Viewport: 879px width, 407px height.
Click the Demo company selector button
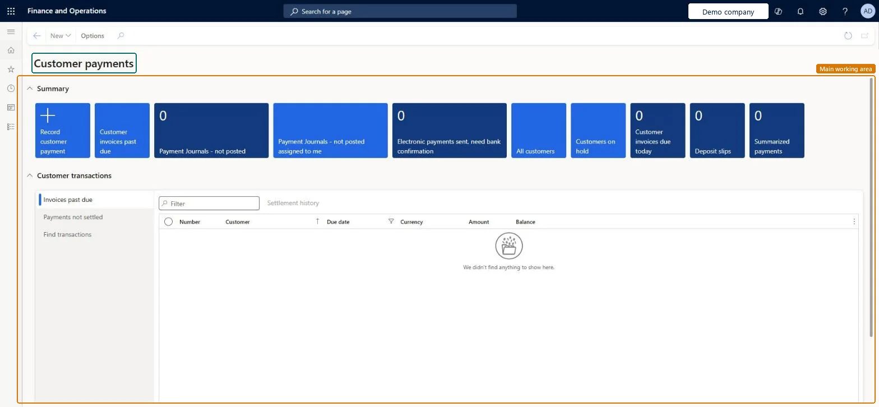(x=728, y=12)
